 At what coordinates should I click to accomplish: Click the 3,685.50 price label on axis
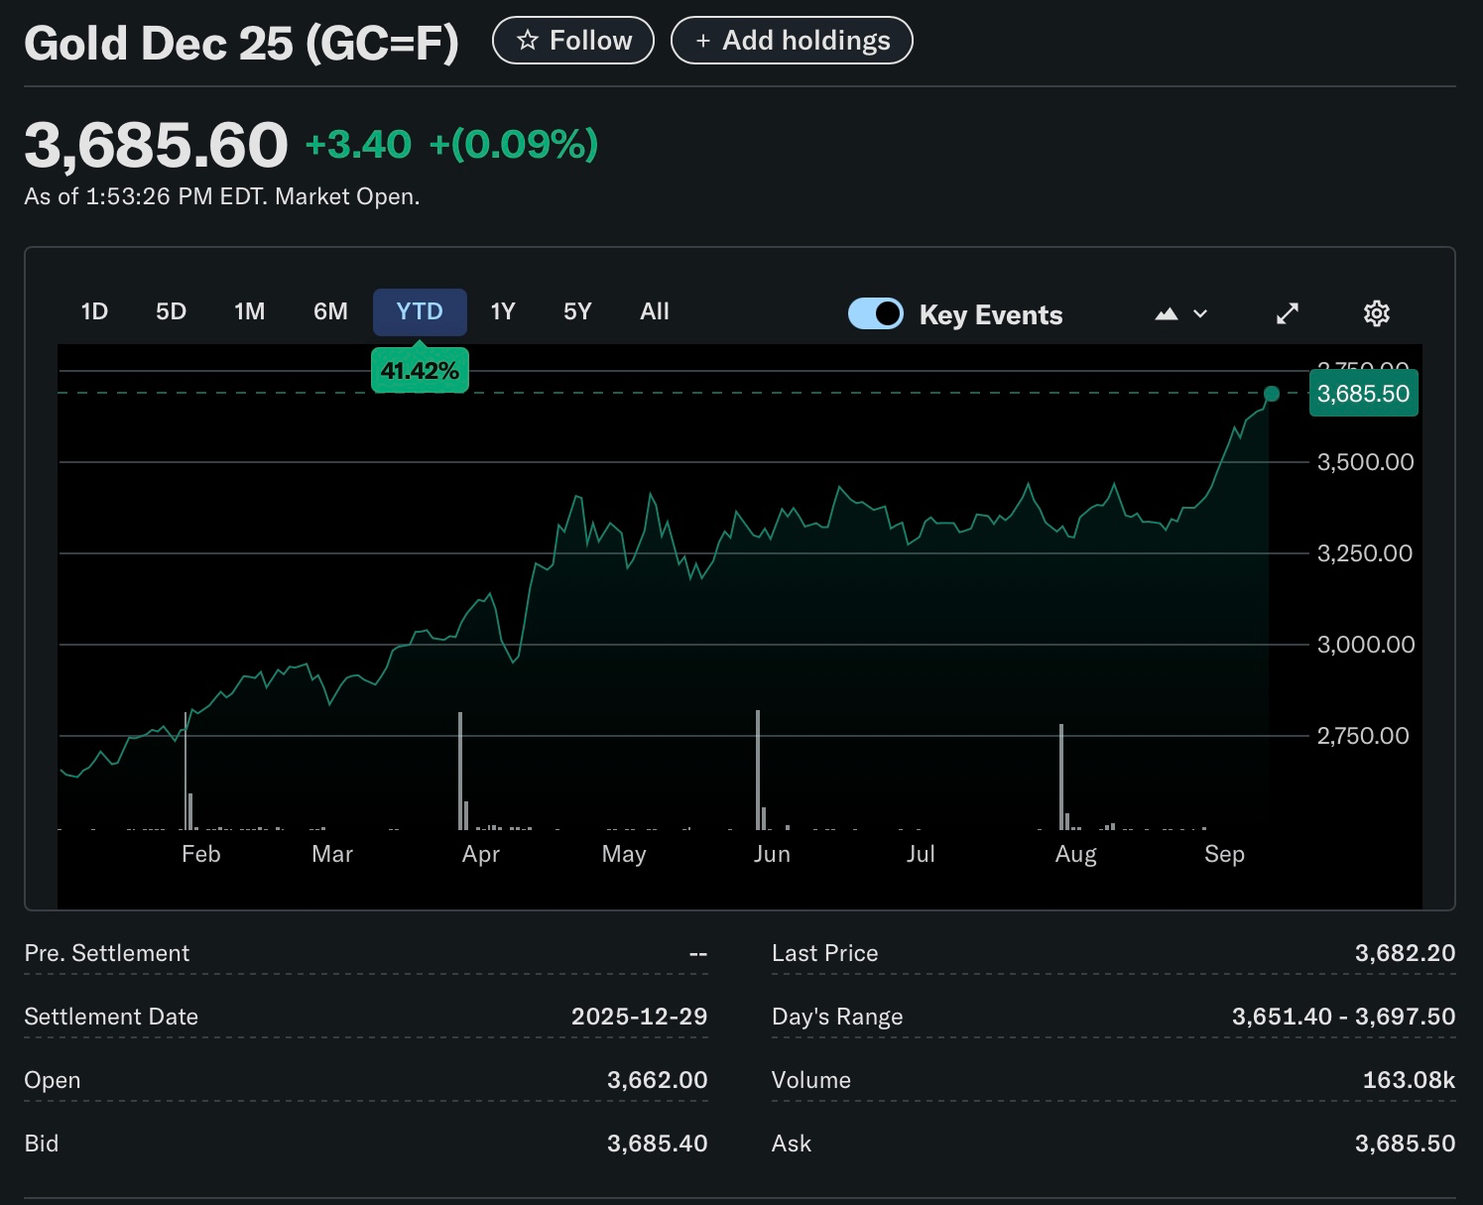(x=1363, y=394)
